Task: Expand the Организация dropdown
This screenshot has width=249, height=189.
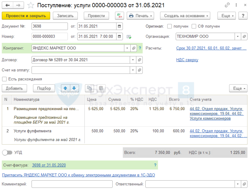Action: click(238, 36)
